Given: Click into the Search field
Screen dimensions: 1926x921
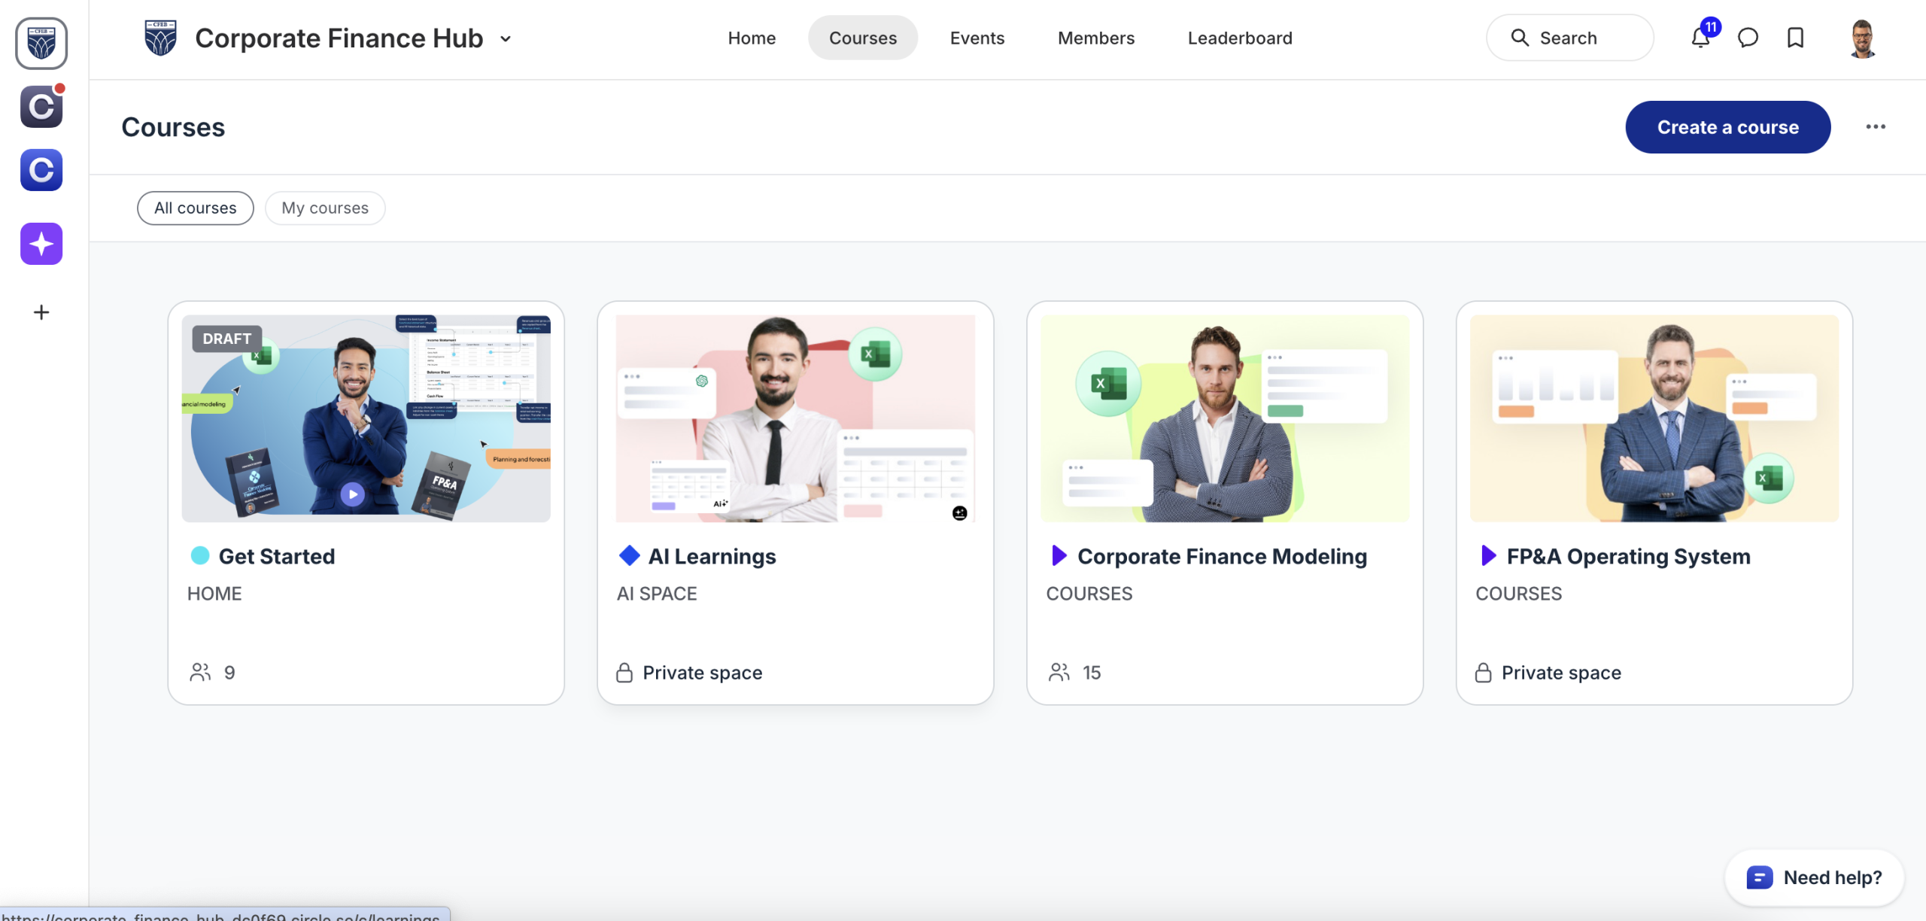Looking at the screenshot, I should [1569, 38].
